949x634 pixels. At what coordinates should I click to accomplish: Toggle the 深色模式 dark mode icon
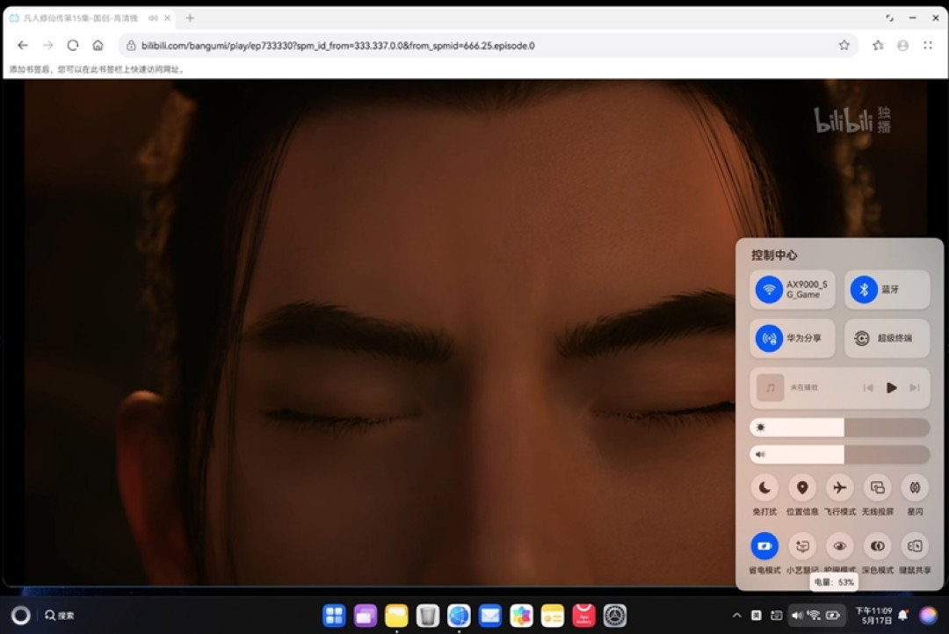[877, 545]
